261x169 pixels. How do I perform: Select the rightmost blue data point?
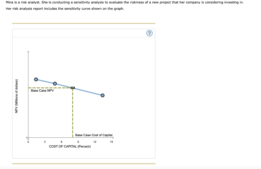click(102, 95)
